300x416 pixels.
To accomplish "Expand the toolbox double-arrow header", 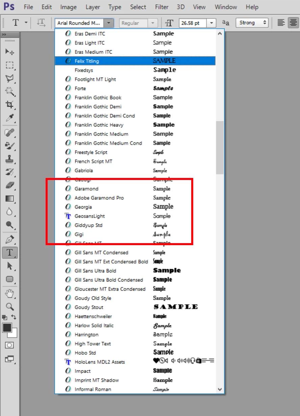I will pyautogui.click(x=4, y=34).
